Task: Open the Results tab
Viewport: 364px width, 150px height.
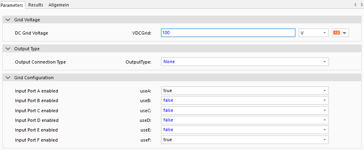Action: 36,5
